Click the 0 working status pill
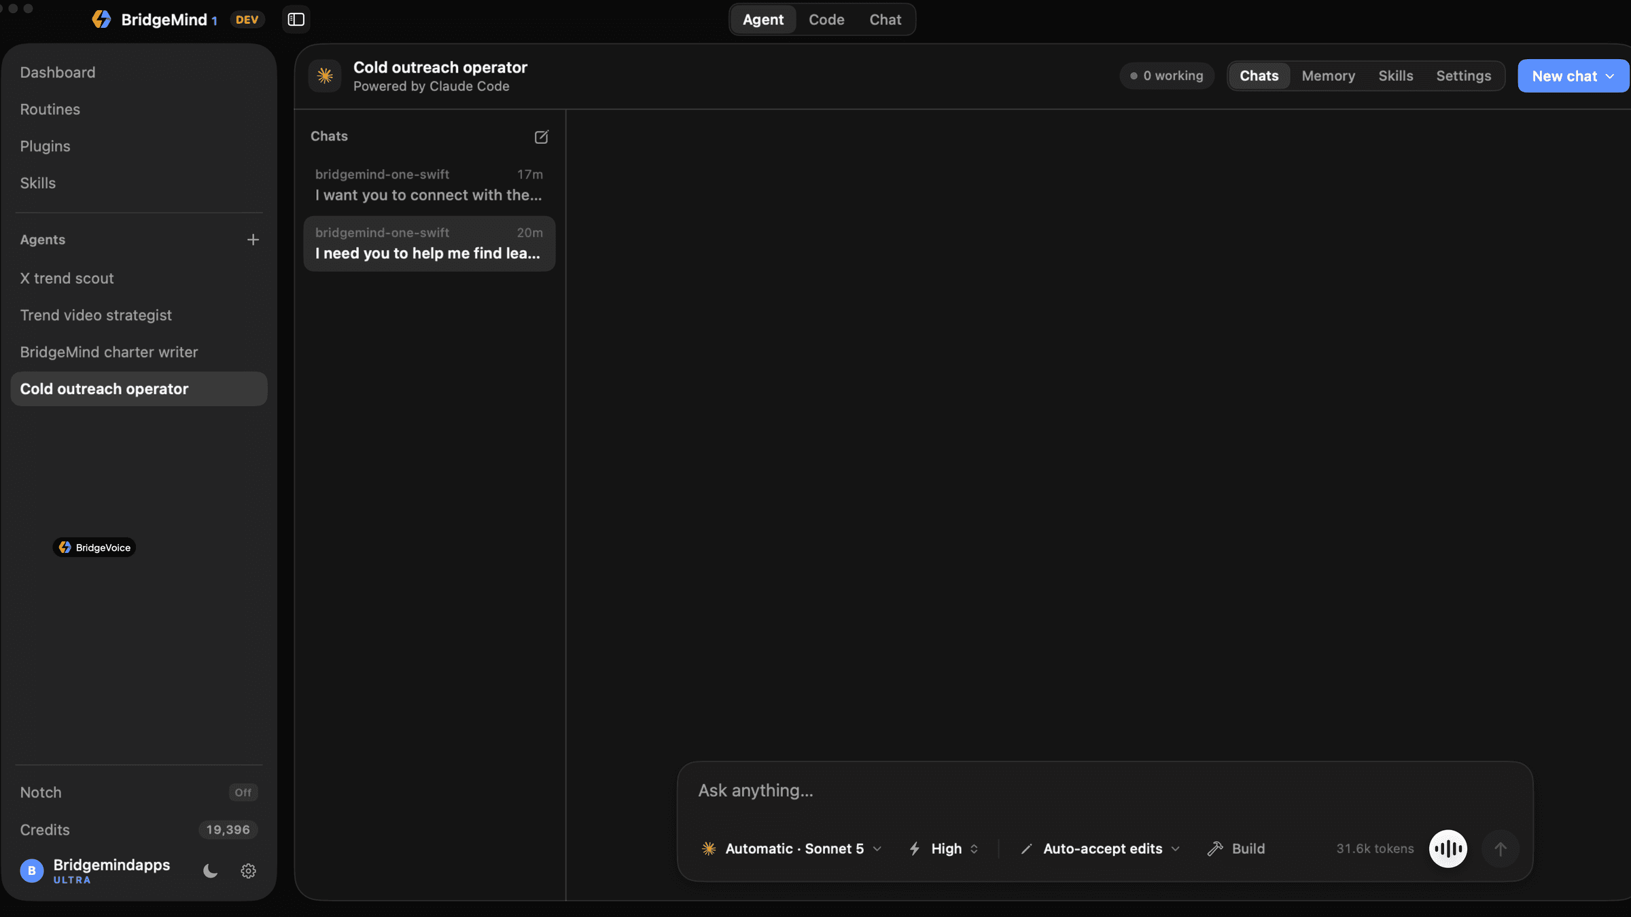1631x917 pixels. click(1166, 75)
